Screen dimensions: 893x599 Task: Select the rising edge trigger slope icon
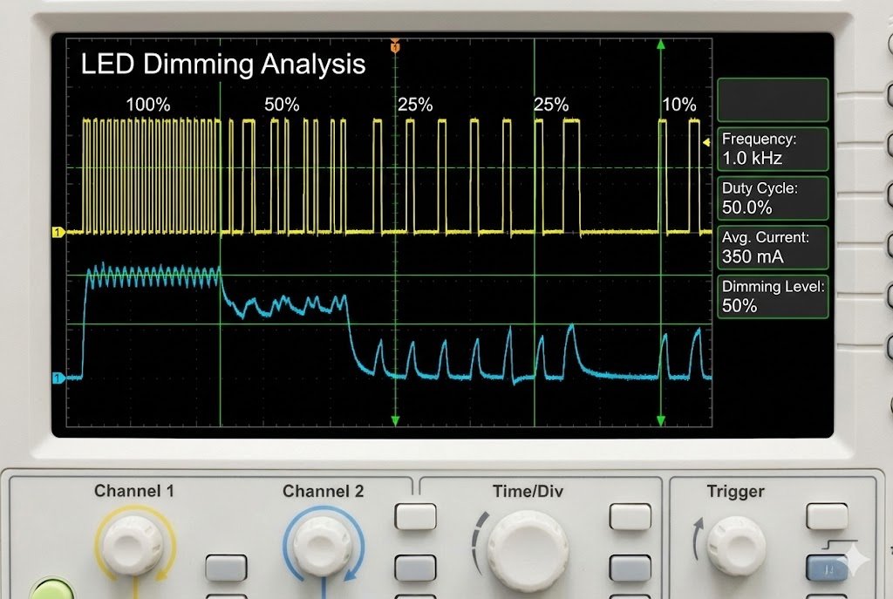pos(841,544)
